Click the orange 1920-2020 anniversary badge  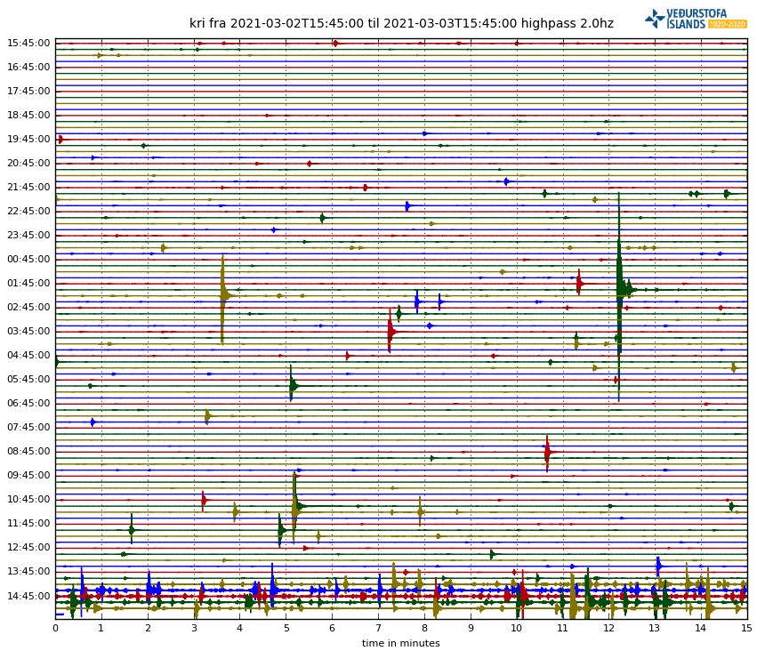(x=728, y=24)
